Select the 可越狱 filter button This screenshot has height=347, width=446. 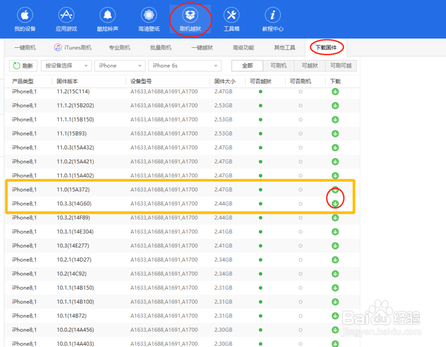pyautogui.click(x=310, y=65)
